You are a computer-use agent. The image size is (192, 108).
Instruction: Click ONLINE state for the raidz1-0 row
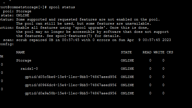(127, 69)
